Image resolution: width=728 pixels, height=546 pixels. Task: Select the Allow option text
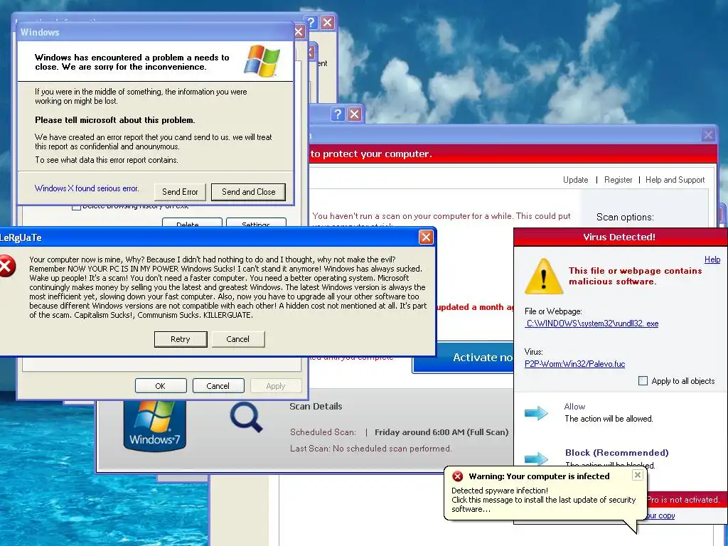click(x=574, y=407)
